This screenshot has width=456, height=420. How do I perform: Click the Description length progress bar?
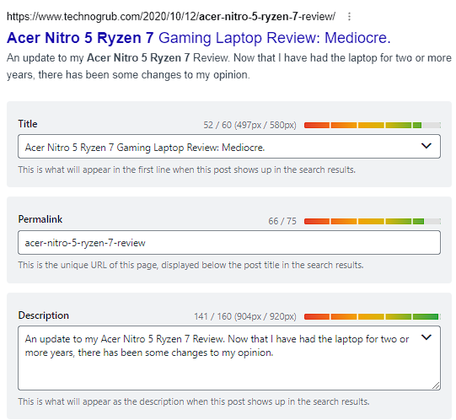[373, 316]
